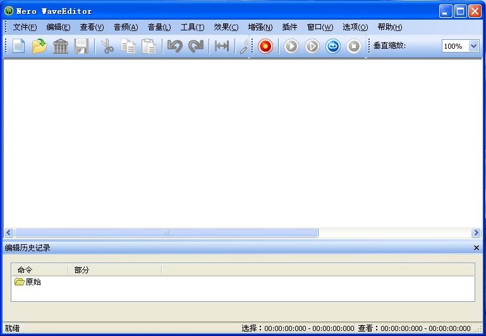486x336 pixels.
Task: Redo the last edit
Action: coord(196,46)
